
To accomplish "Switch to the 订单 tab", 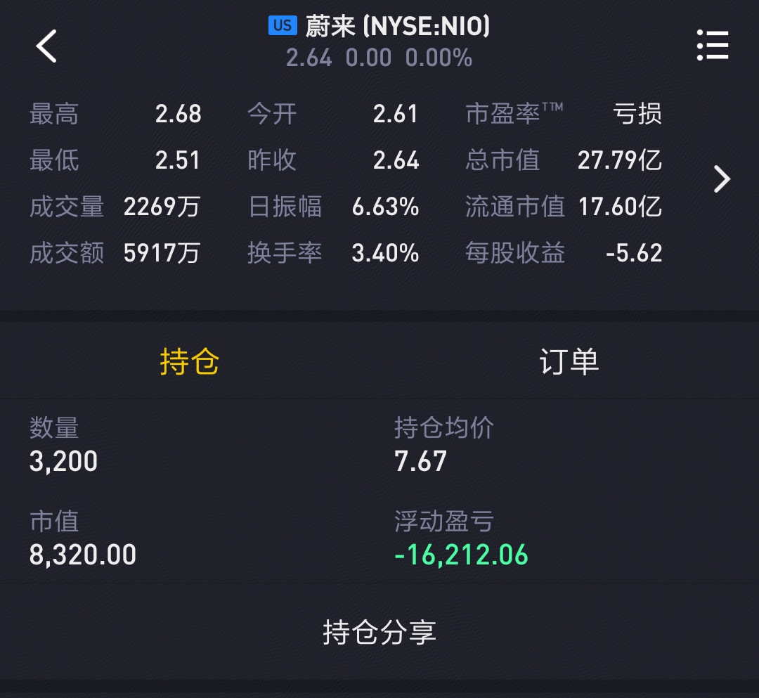I will (x=569, y=361).
